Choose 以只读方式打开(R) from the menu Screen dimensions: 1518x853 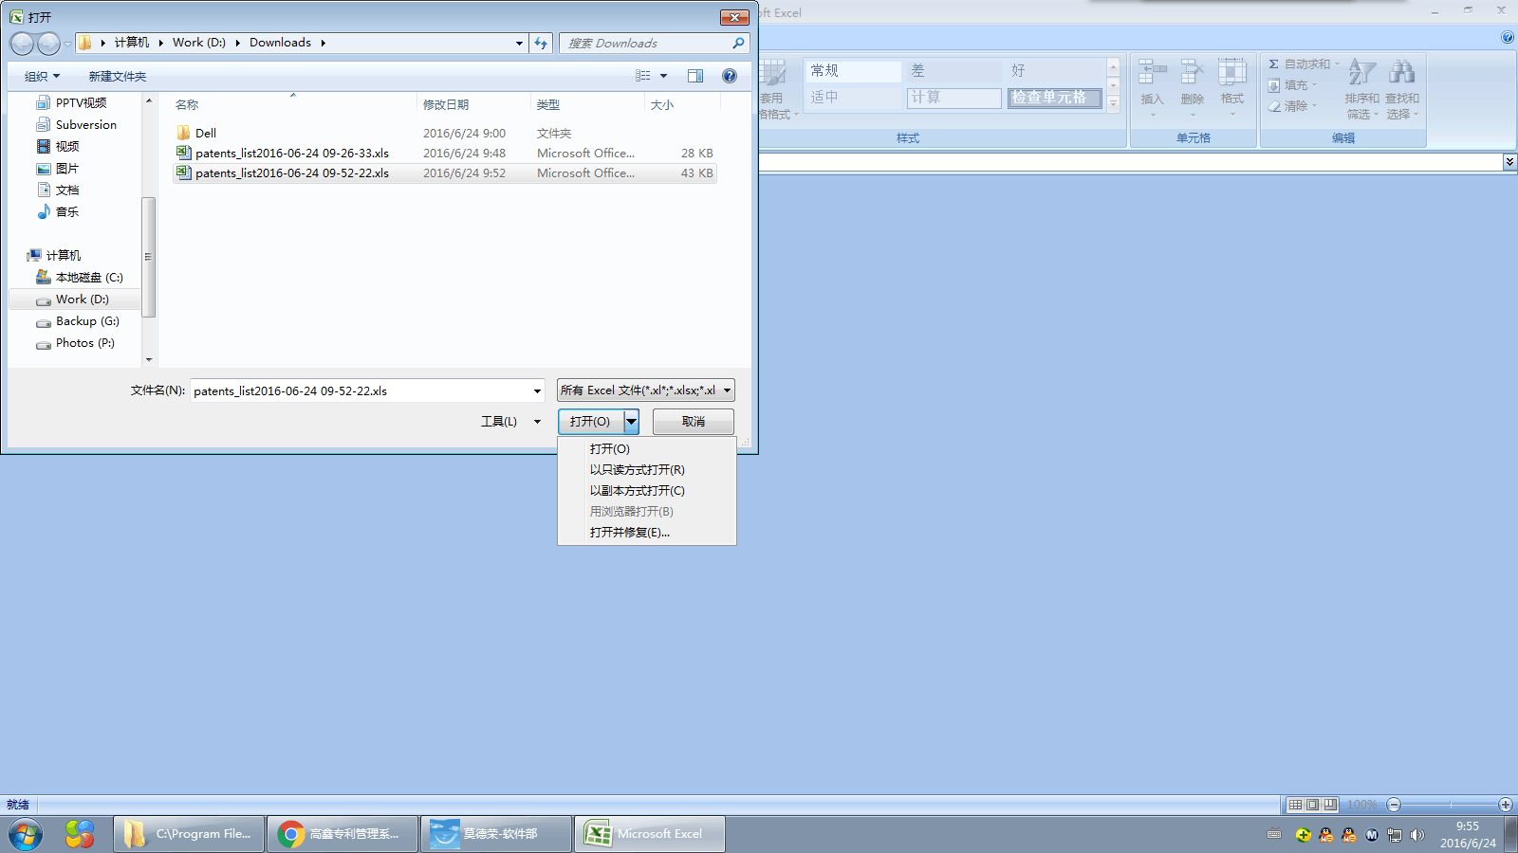(637, 470)
